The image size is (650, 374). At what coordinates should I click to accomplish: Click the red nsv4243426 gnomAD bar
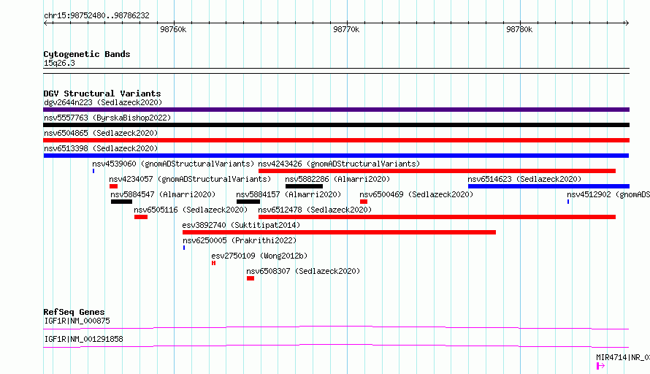437,171
